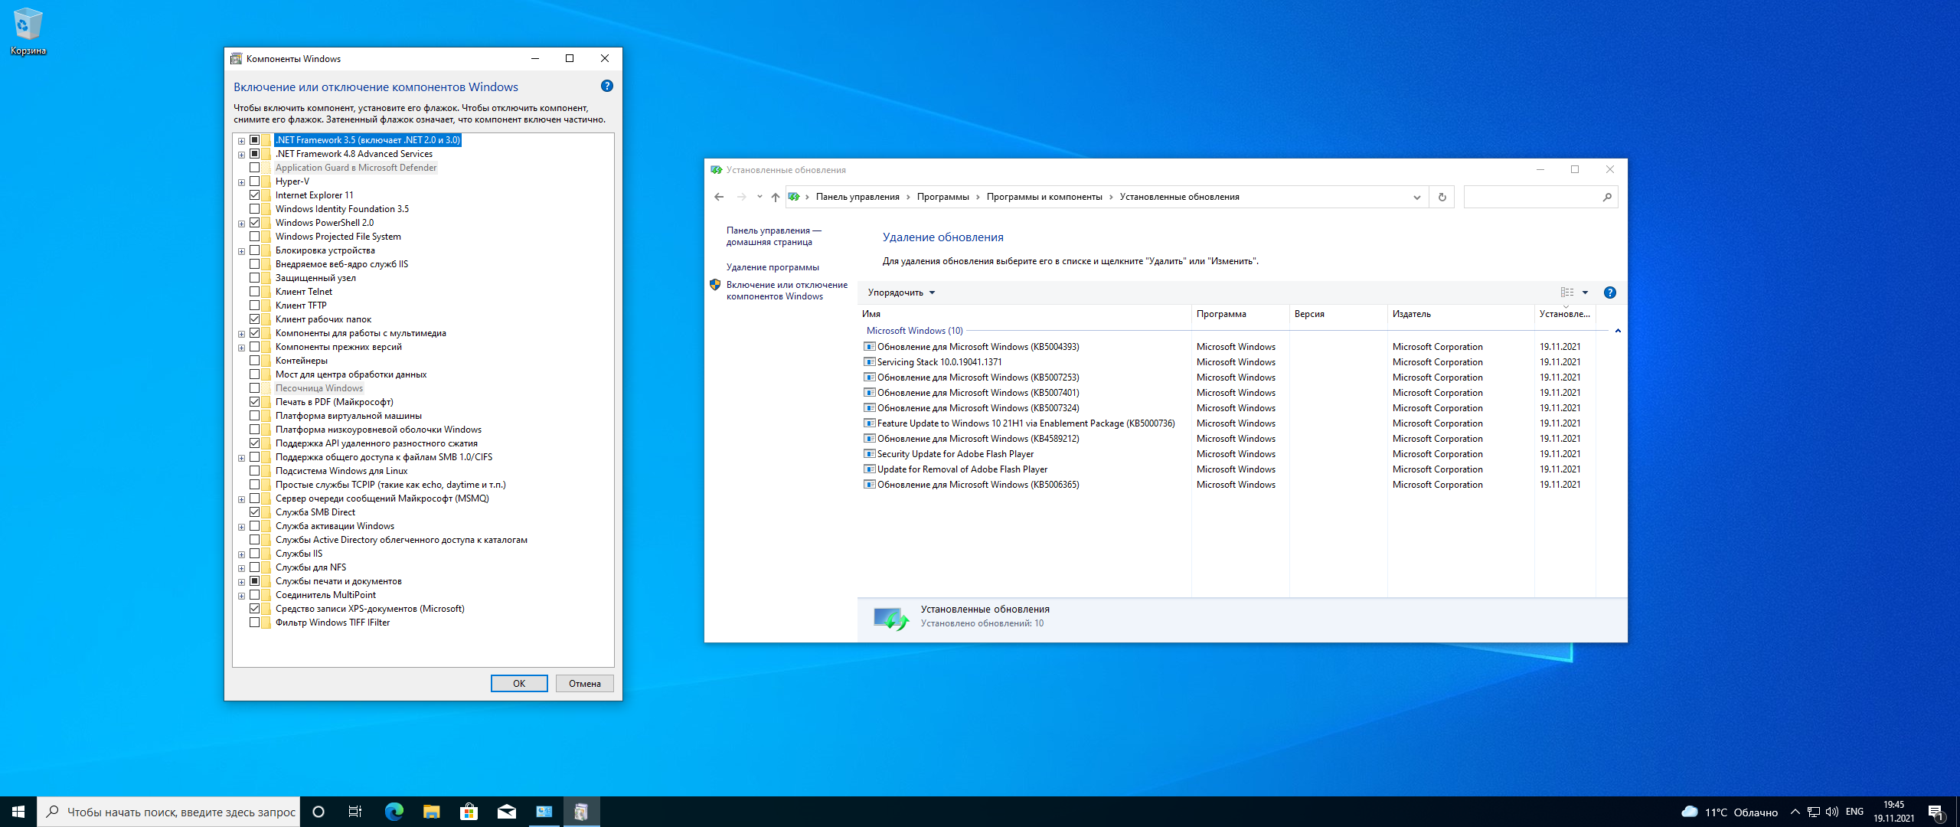Uncheck Печать в PDF (Майкрософт)
1960x827 pixels.
(254, 402)
